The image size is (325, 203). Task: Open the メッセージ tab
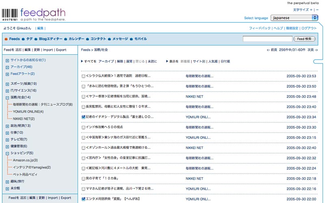pos(120,39)
